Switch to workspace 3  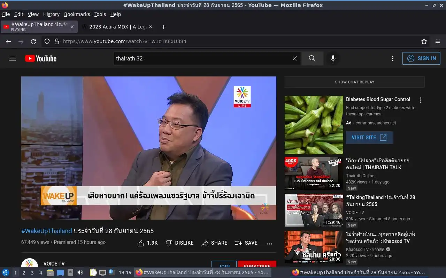[x=32, y=273]
